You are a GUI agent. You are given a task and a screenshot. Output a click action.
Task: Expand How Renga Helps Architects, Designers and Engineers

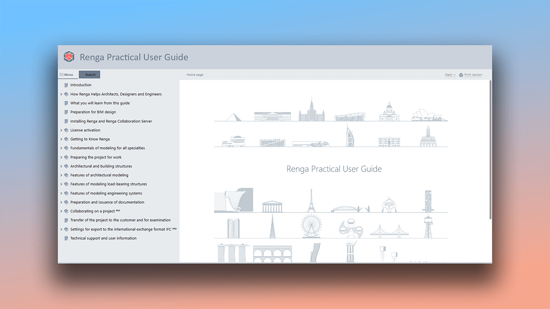click(61, 94)
